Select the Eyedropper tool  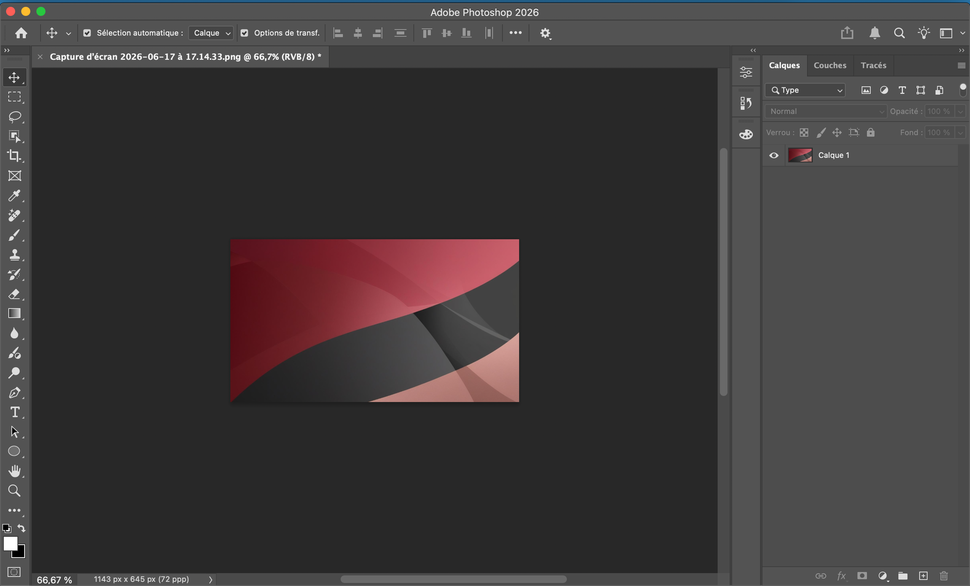[14, 195]
